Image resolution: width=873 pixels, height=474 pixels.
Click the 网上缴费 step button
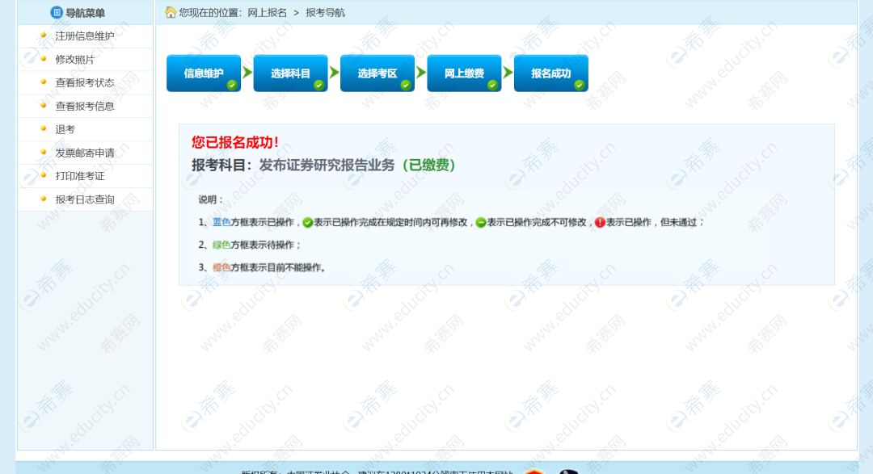[464, 73]
